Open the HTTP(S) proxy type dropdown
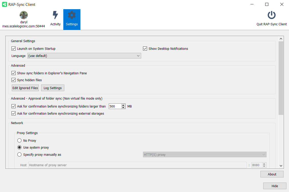 pos(204,154)
